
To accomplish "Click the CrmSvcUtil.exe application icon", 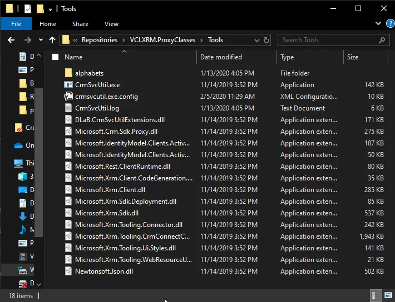I will tap(68, 85).
